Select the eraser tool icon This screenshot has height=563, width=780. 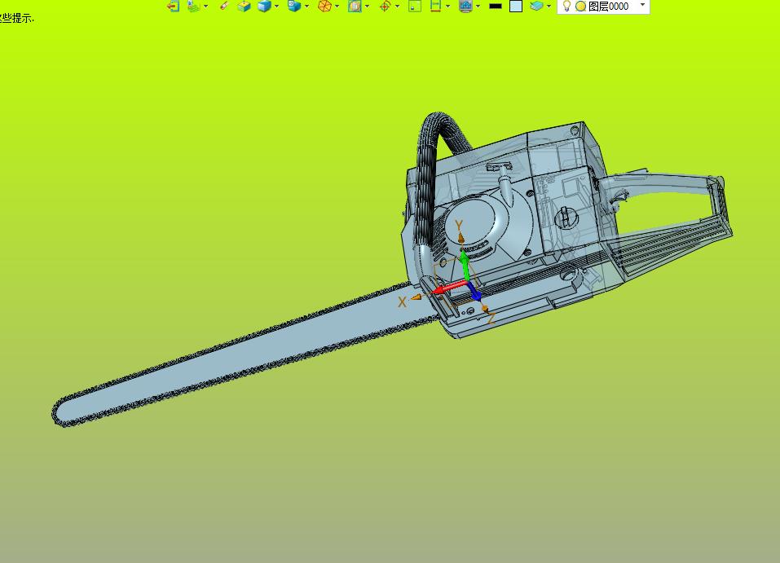224,6
